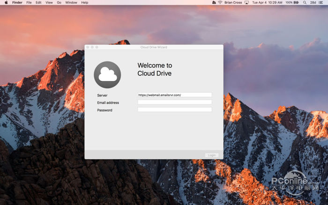Open the Go menu
328x205 pixels.
[x=59, y=2]
